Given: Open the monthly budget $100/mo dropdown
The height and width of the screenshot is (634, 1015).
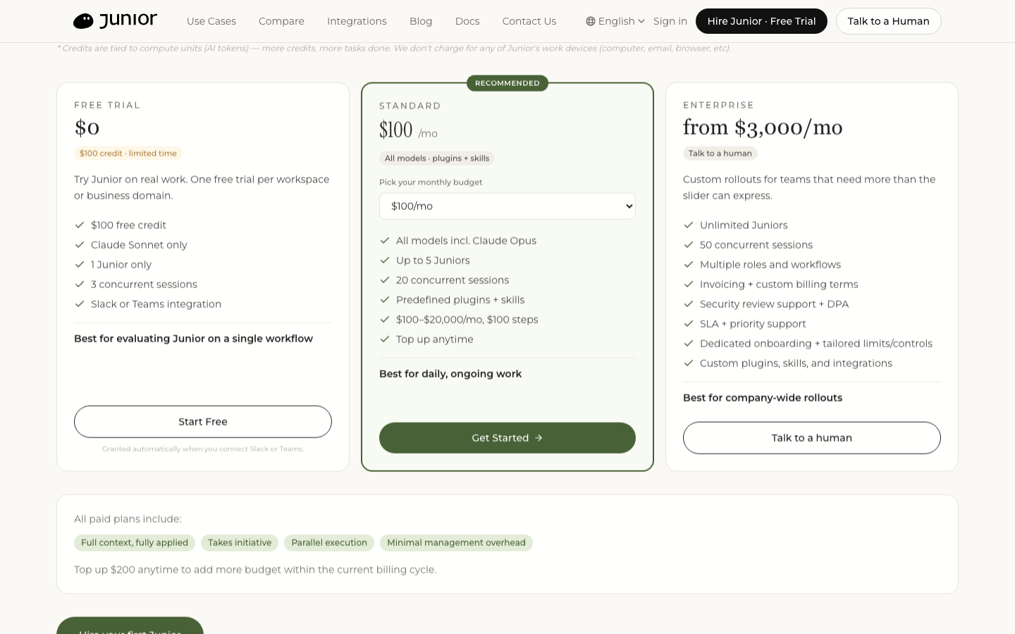Looking at the screenshot, I should pyautogui.click(x=508, y=206).
